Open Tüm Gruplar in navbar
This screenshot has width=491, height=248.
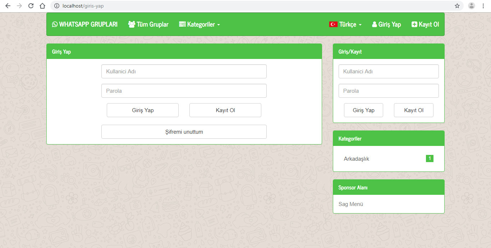[x=148, y=24]
